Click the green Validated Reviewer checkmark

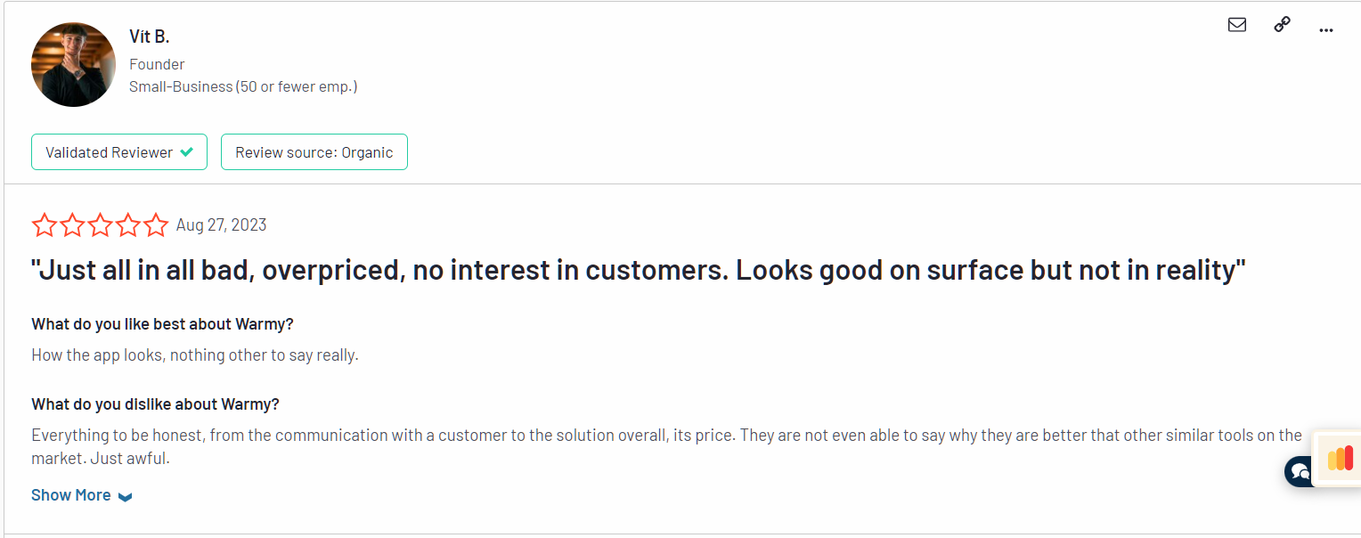[x=186, y=152]
